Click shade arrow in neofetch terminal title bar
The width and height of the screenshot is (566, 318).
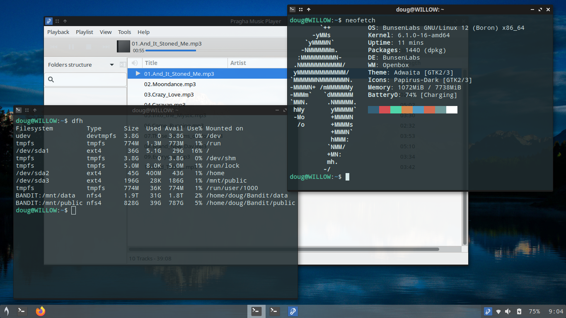pos(309,9)
